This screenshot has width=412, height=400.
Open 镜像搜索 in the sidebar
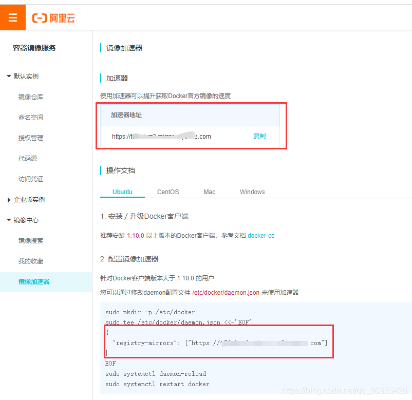click(31, 241)
